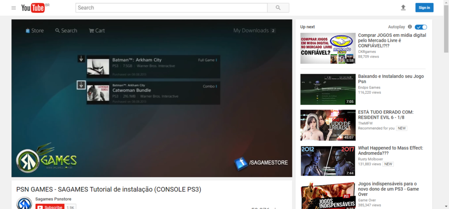Open Jogos indispensáveis para PS3 video title
The height and width of the screenshot is (209, 449).
388,189
